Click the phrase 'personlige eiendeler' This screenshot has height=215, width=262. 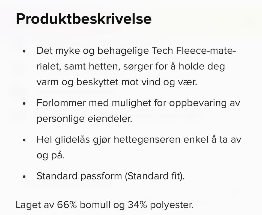point(84,119)
